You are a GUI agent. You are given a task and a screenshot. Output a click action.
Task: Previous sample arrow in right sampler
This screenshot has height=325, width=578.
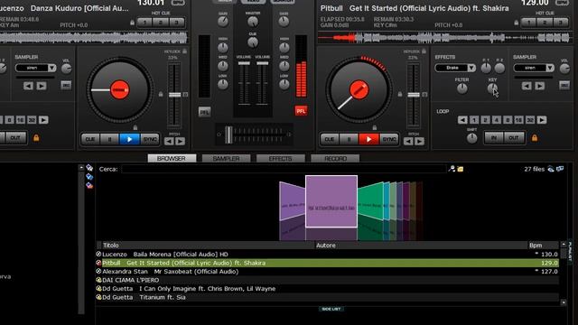tap(527, 87)
